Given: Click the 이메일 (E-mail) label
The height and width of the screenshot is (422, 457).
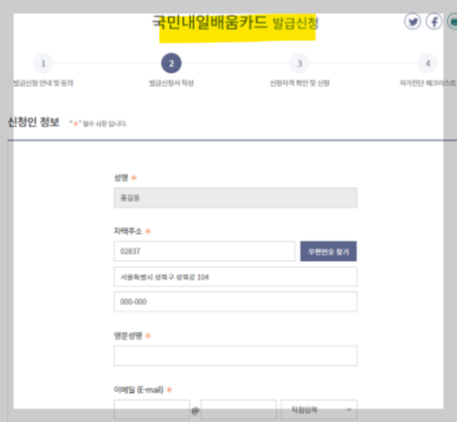Looking at the screenshot, I should (x=139, y=390).
